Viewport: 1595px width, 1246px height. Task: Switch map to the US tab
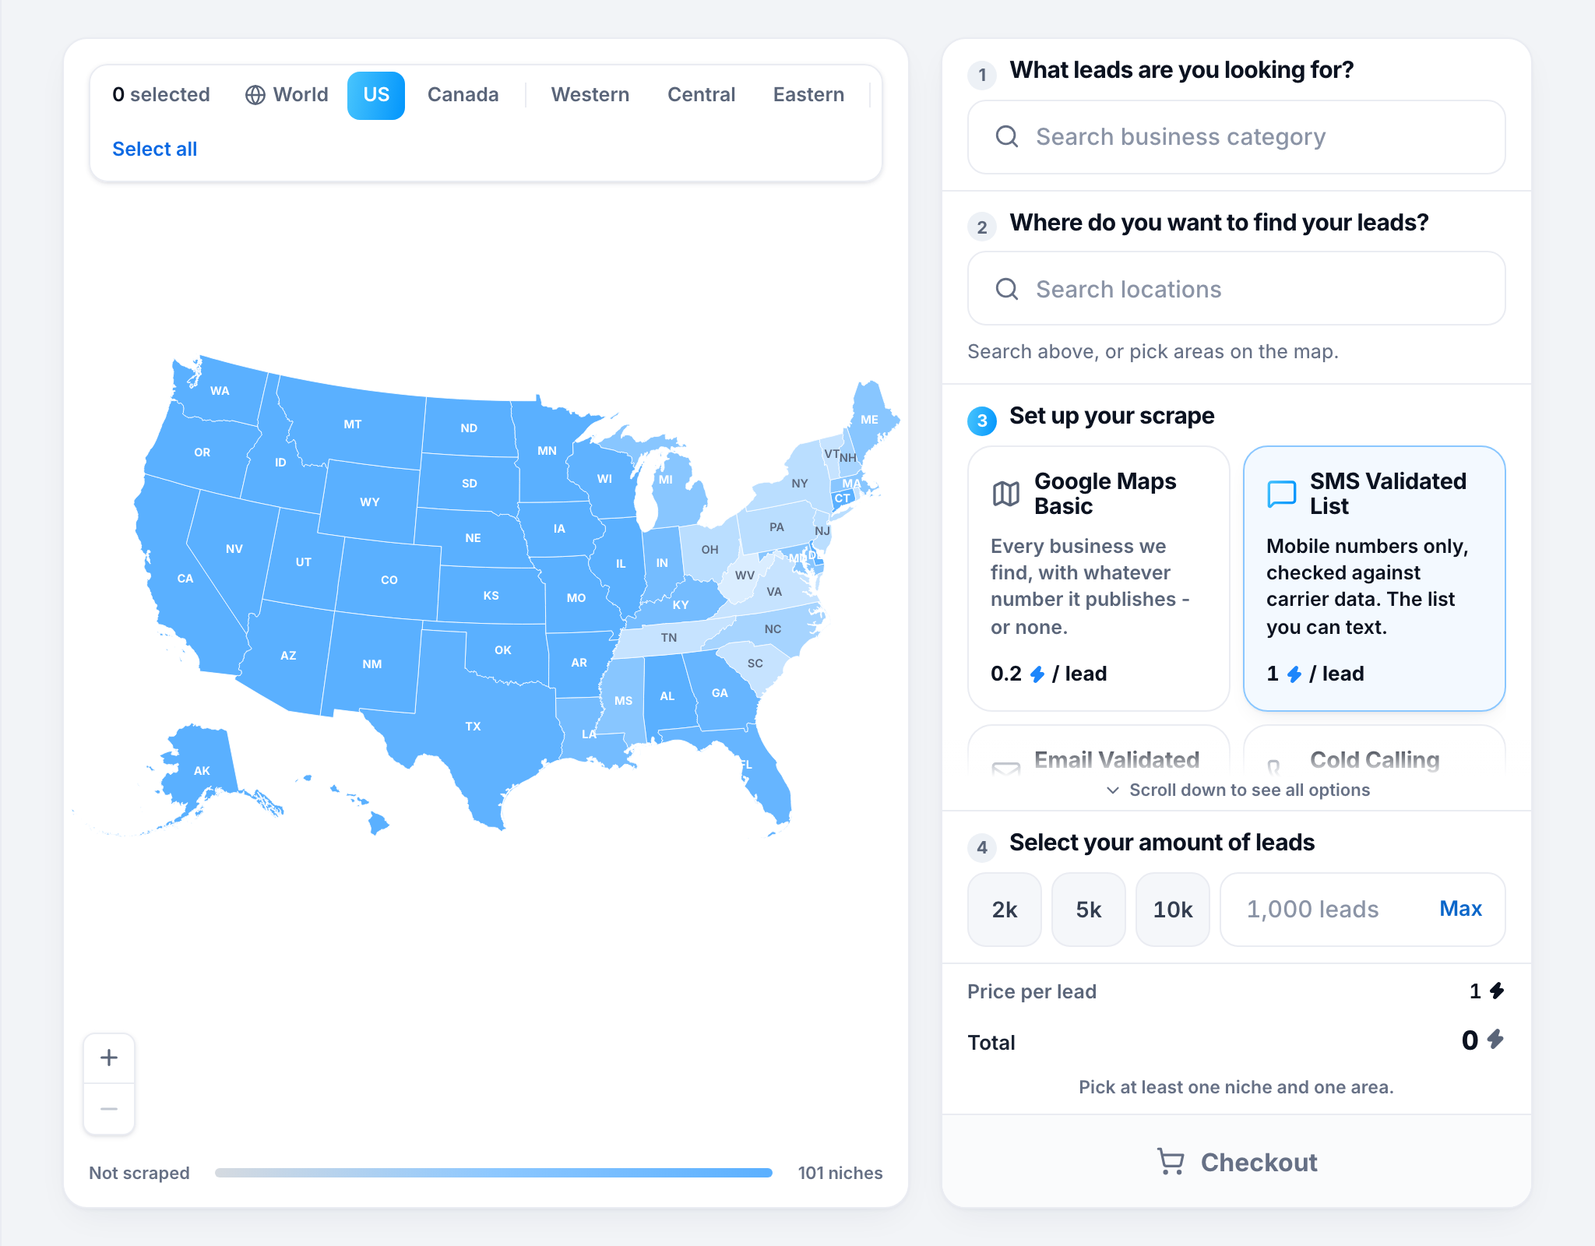(x=376, y=95)
